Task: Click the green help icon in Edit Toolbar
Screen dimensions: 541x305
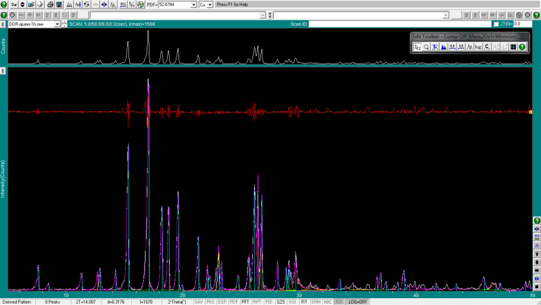Action: [521, 47]
